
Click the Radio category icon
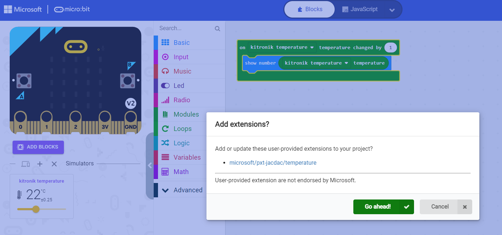coord(165,100)
